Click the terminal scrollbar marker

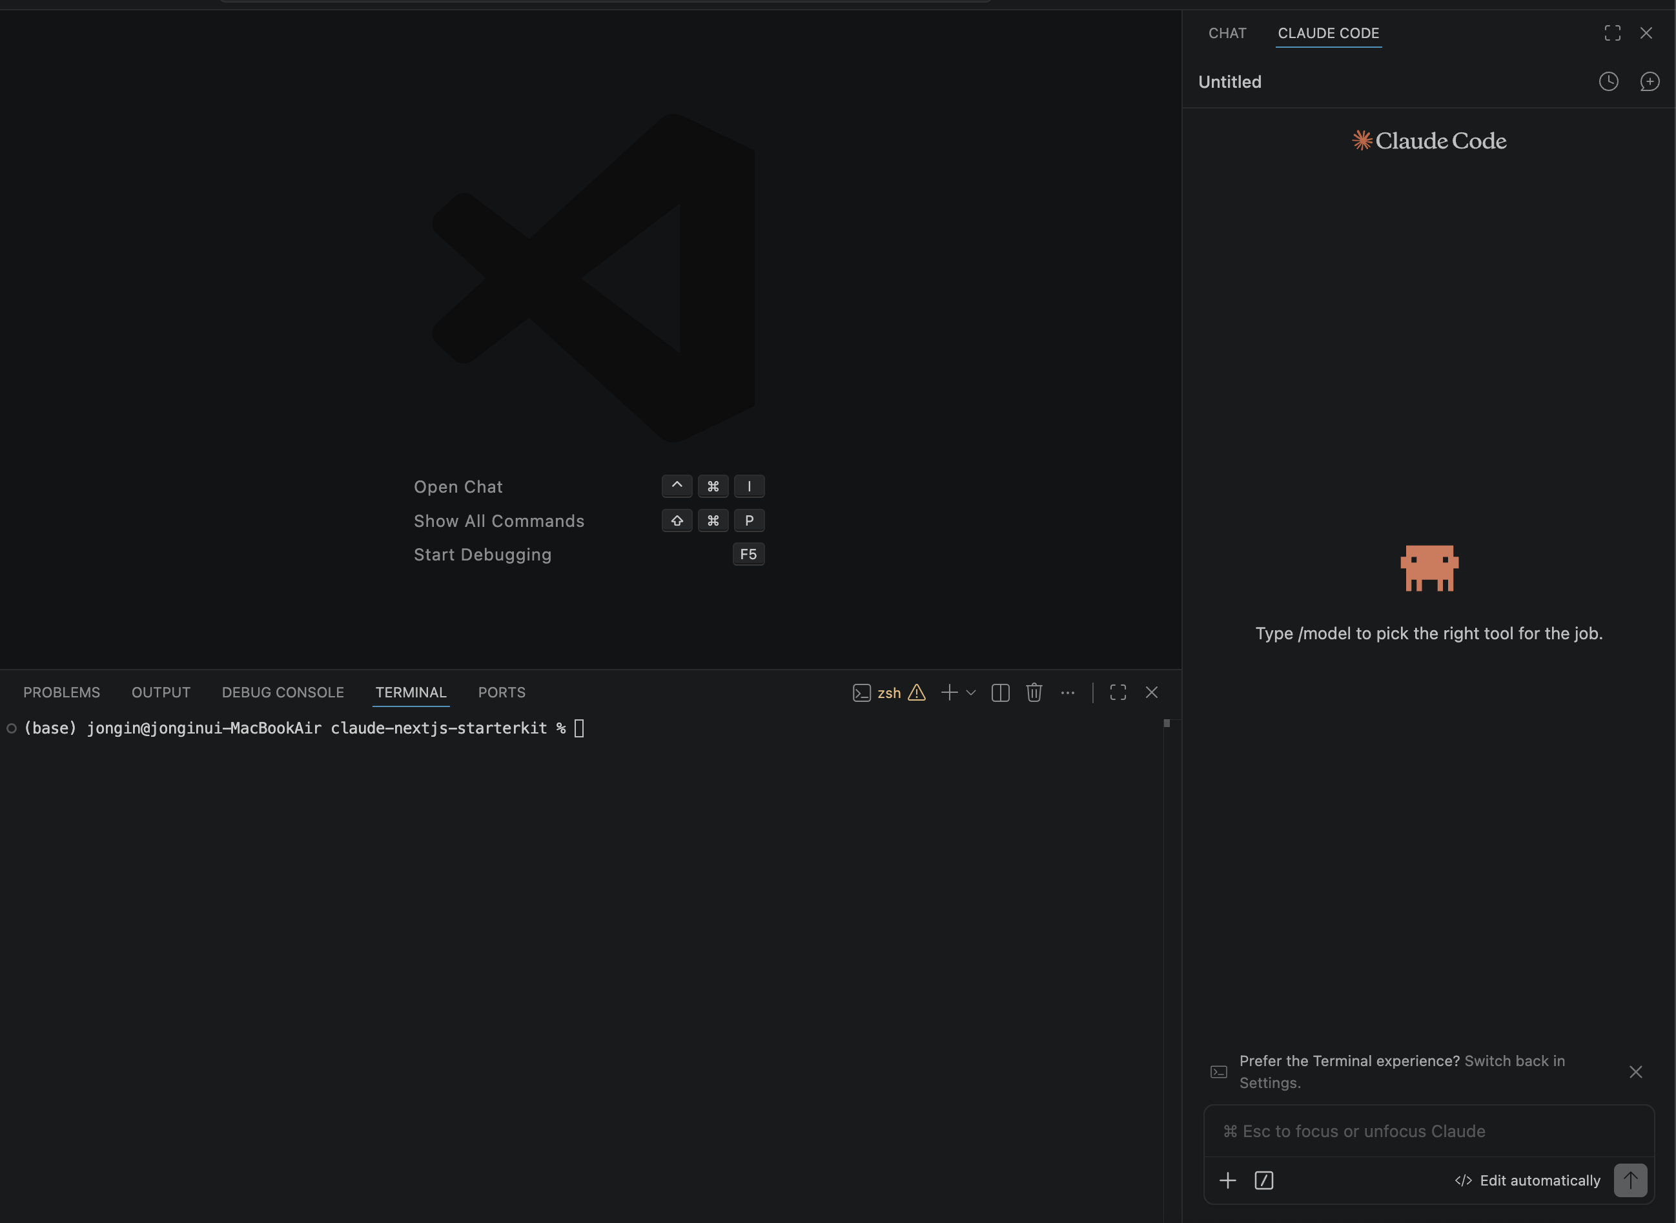click(x=1167, y=723)
